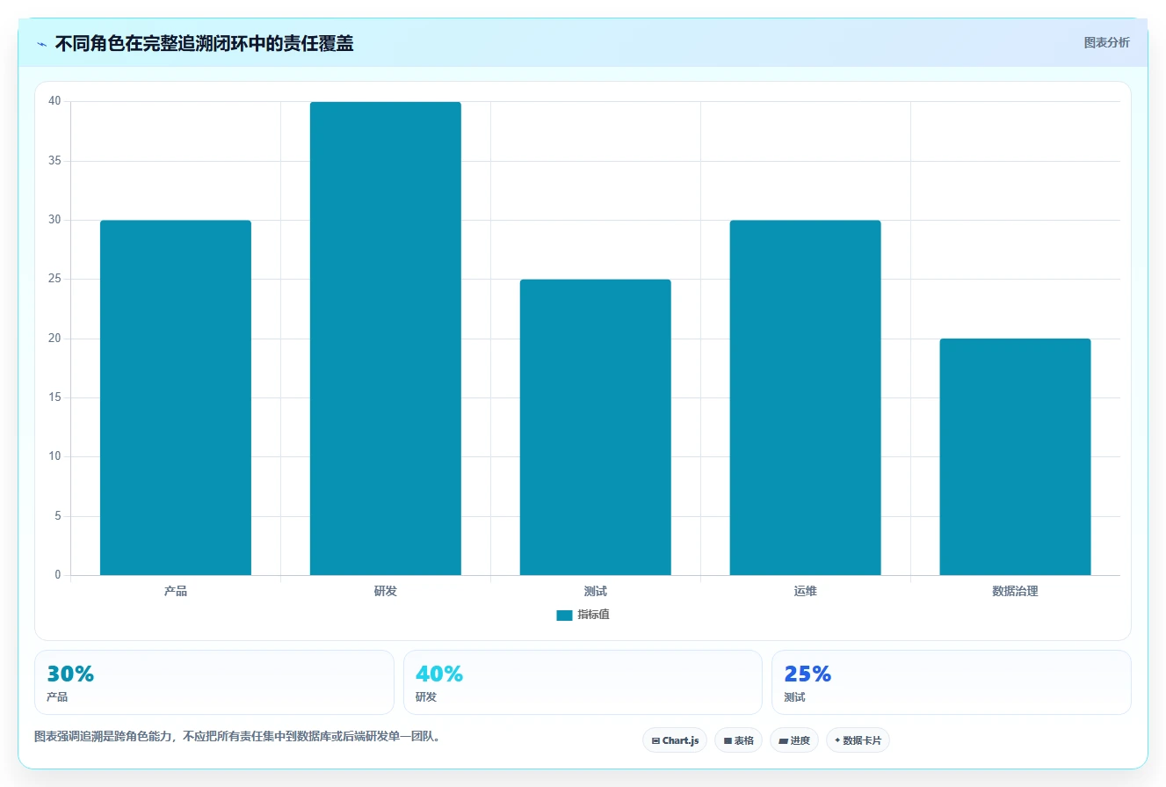The image size is (1166, 787).
Task: Select the Chart.js tag pill
Action: (675, 740)
